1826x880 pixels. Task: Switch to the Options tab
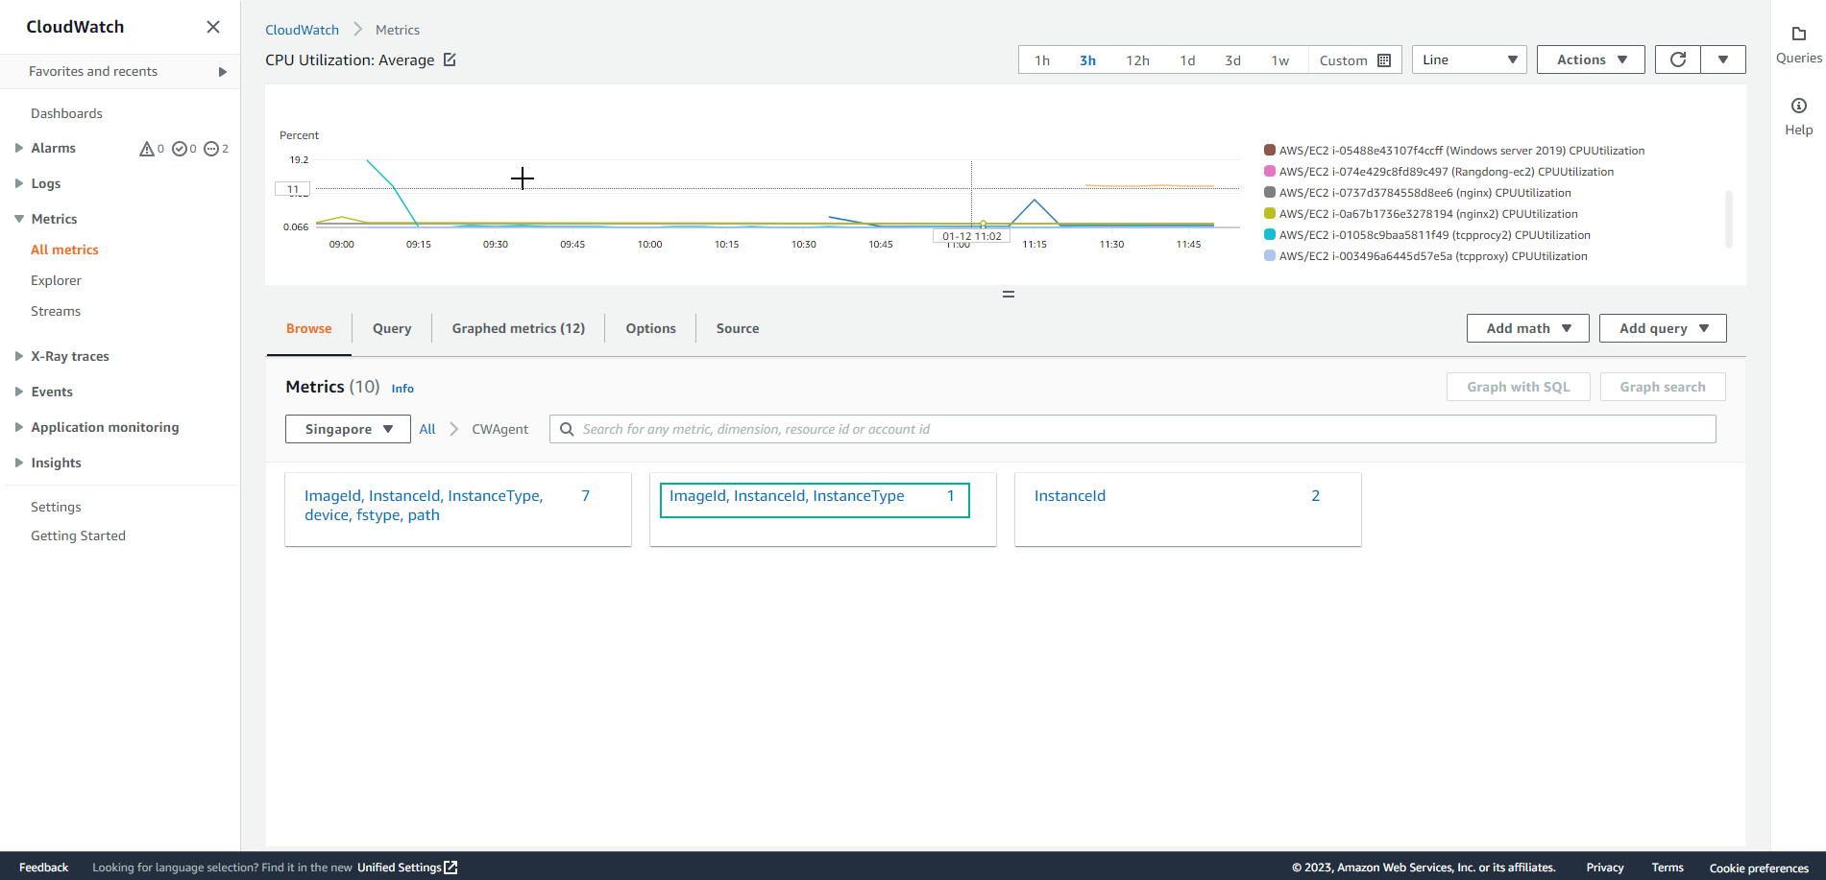pyautogui.click(x=651, y=328)
